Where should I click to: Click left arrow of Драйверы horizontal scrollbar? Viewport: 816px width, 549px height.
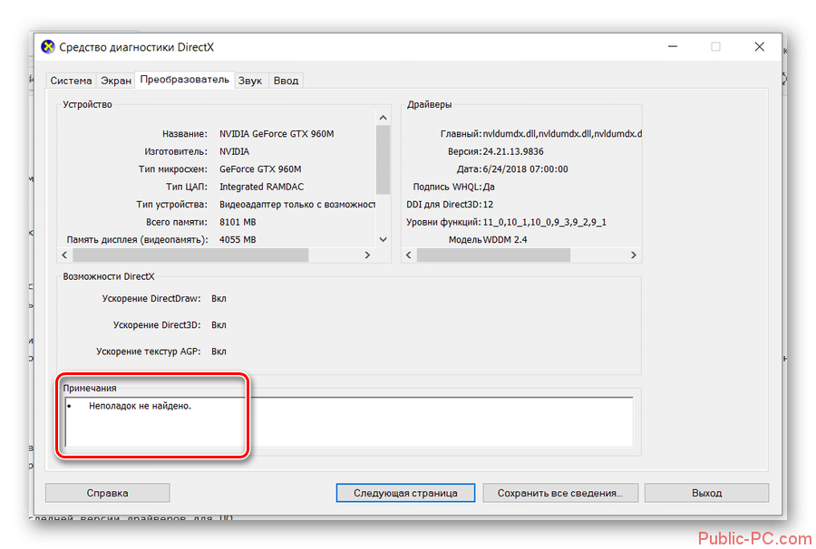(409, 255)
